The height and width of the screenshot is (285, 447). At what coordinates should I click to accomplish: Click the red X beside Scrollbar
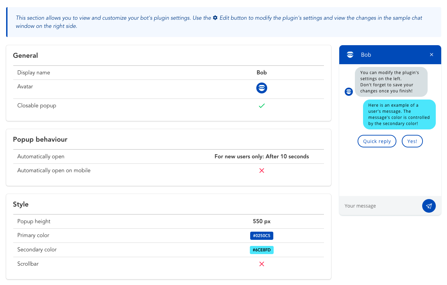pyautogui.click(x=261, y=264)
